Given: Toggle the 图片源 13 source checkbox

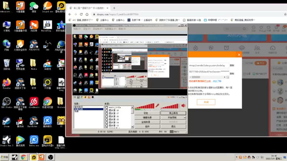Looking at the screenshot, I should tap(107, 126).
